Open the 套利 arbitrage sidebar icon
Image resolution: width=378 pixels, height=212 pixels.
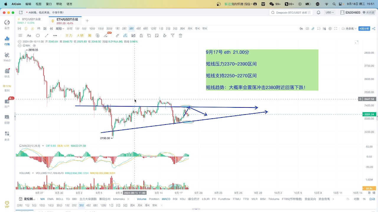[7, 88]
